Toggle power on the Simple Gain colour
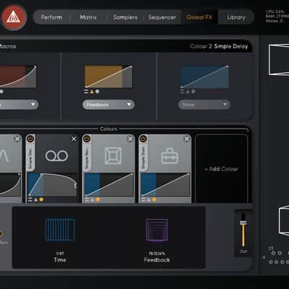 pos(143,139)
